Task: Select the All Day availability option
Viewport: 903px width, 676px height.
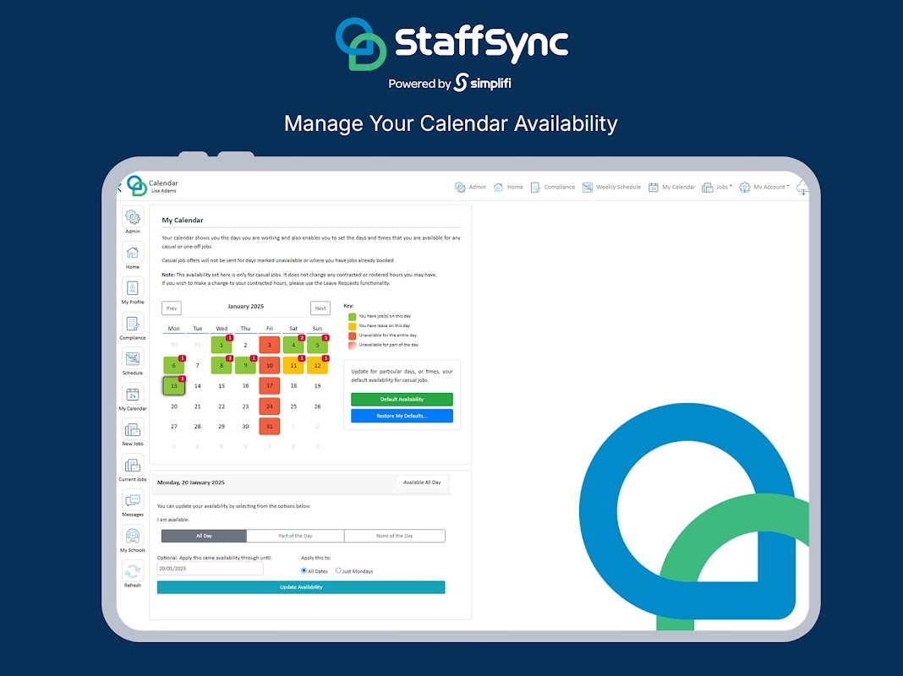Action: (204, 536)
